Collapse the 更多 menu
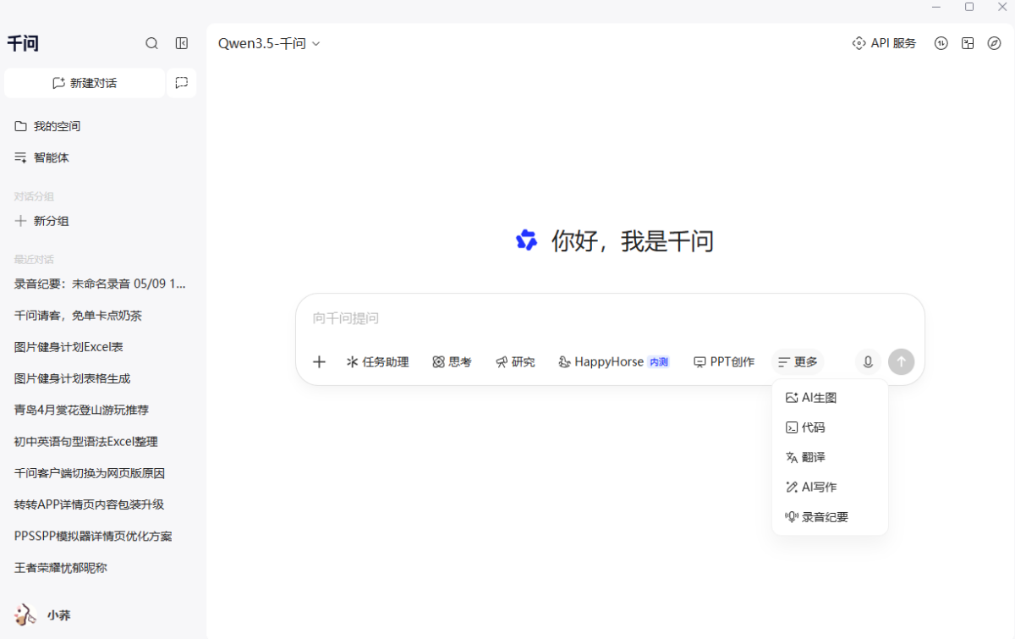Viewport: 1015px width, 639px height. click(x=798, y=362)
